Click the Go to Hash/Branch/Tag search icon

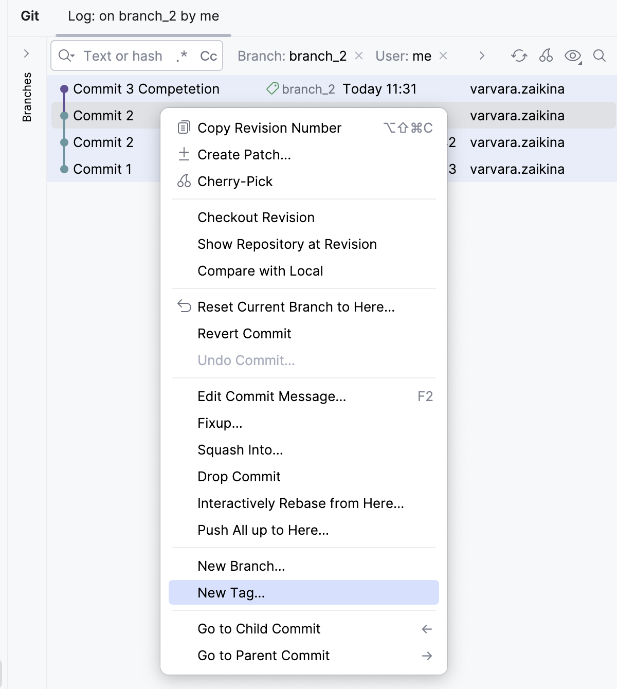point(600,57)
